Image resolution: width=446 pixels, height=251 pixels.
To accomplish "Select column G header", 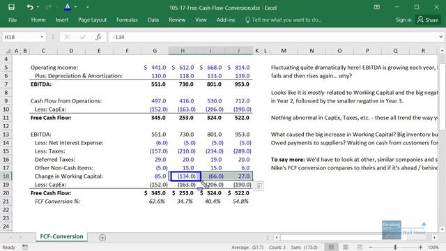I will pos(155,51).
